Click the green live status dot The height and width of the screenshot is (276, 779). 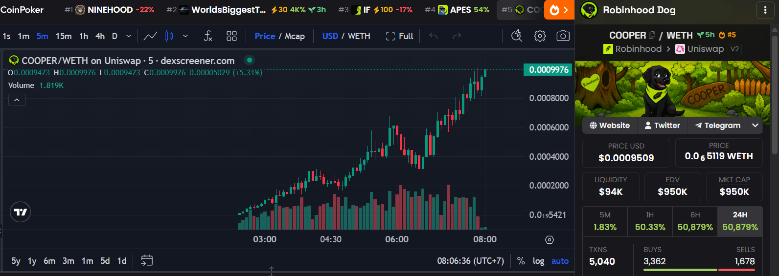click(250, 60)
